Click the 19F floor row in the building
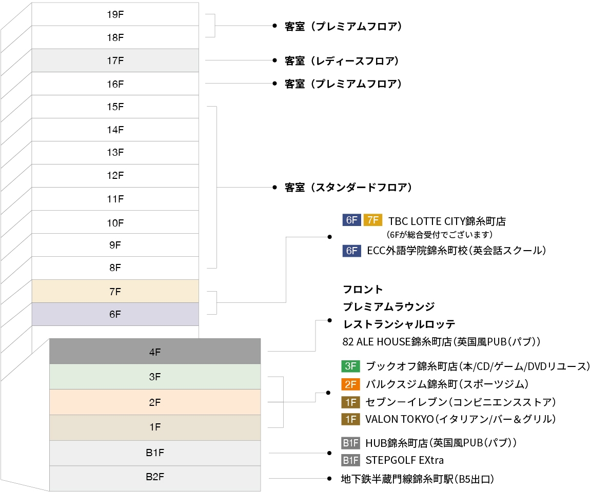Screen dimensions: 591x492 115,14
